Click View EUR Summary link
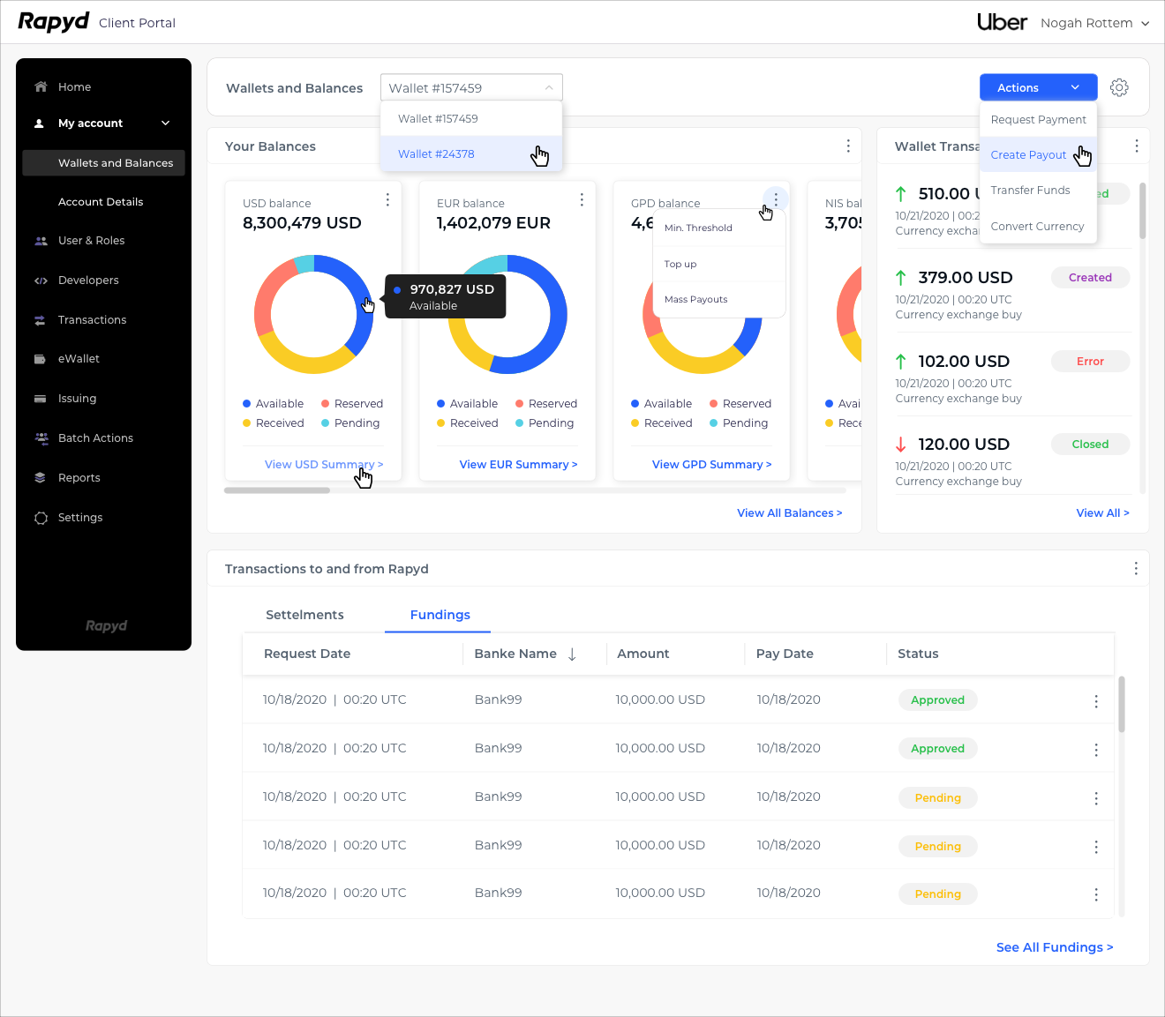The height and width of the screenshot is (1017, 1165). coord(518,465)
